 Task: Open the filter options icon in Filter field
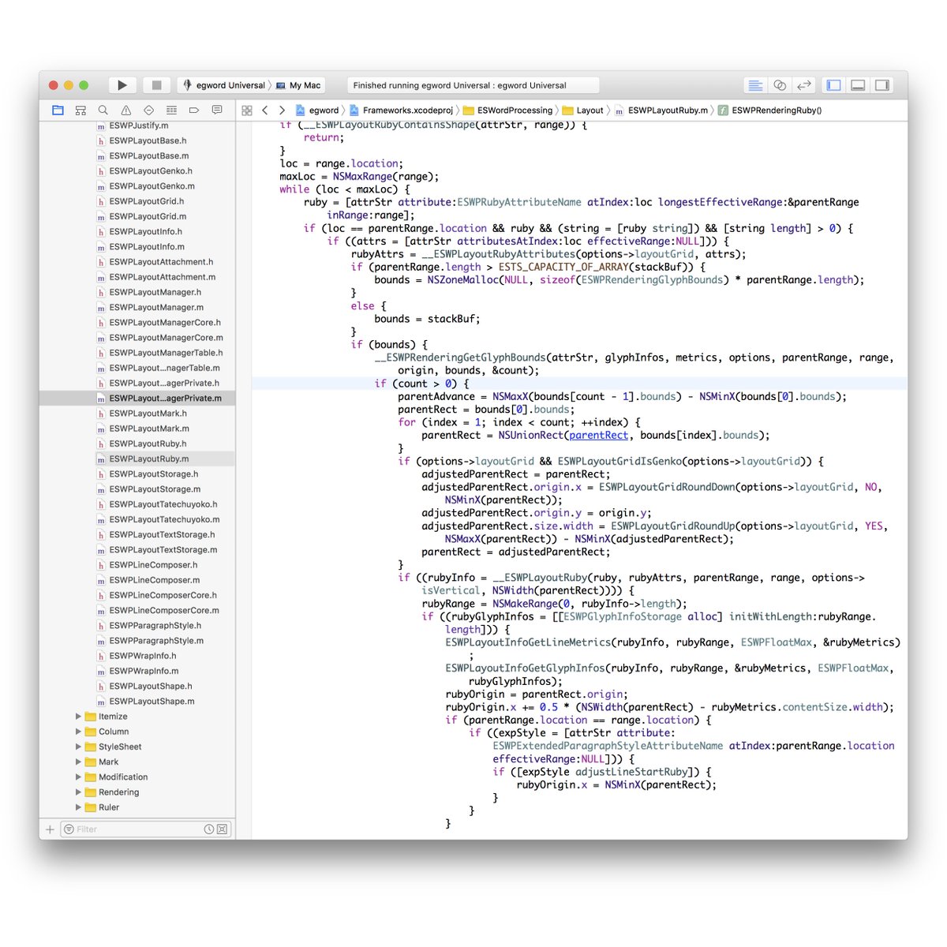[x=69, y=829]
